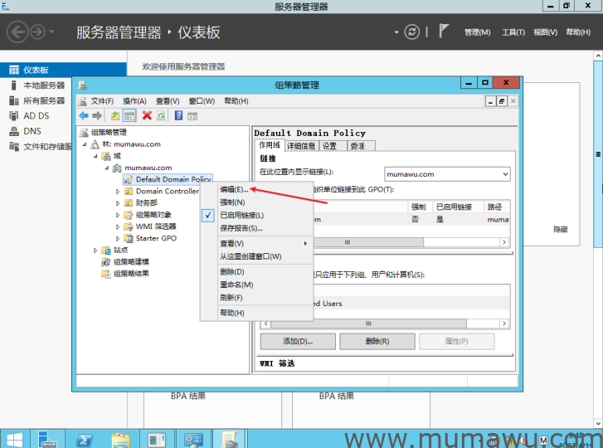Switch to the 详细信息 tab

301,146
